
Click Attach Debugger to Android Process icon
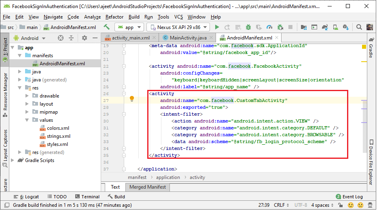coord(280,27)
